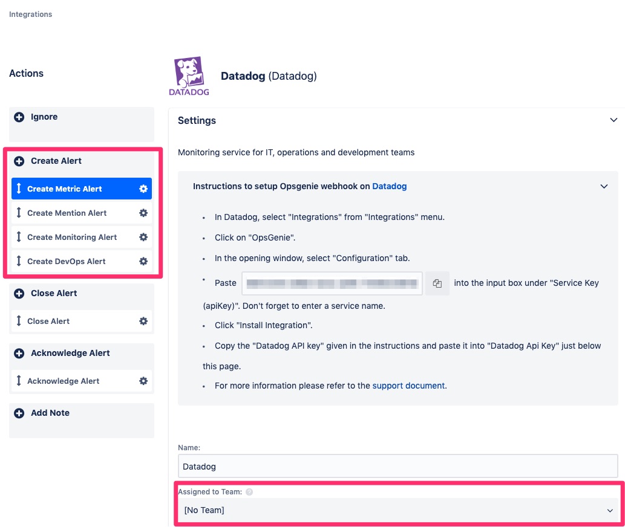Click the Datadog logo image
This screenshot has height=527, width=625.
coord(189,76)
